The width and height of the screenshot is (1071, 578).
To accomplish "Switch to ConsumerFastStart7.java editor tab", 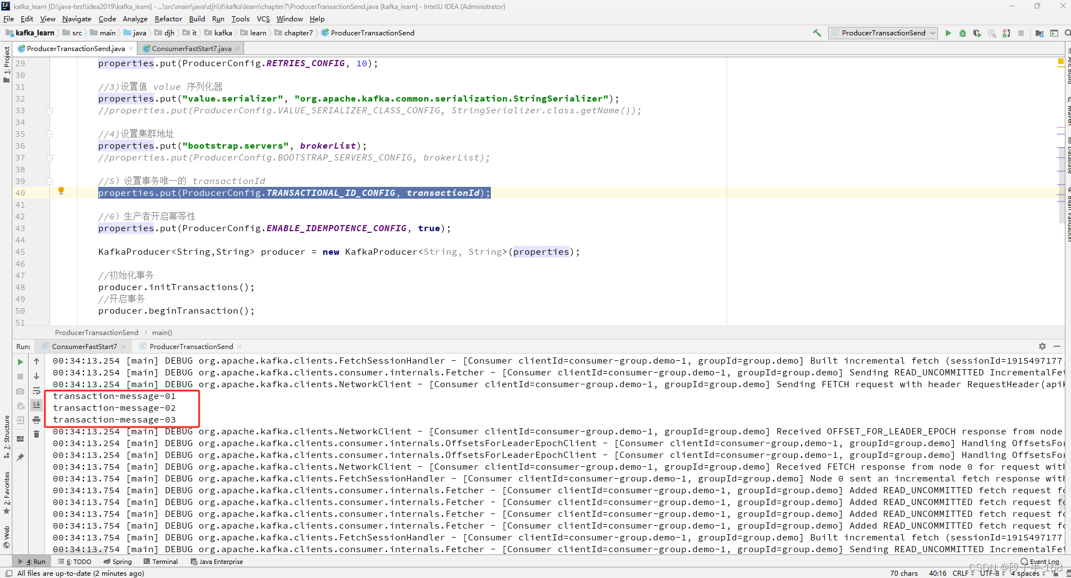I will [x=191, y=48].
